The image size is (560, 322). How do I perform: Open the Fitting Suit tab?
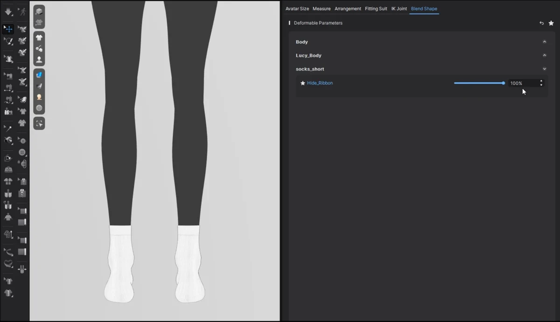[376, 9]
